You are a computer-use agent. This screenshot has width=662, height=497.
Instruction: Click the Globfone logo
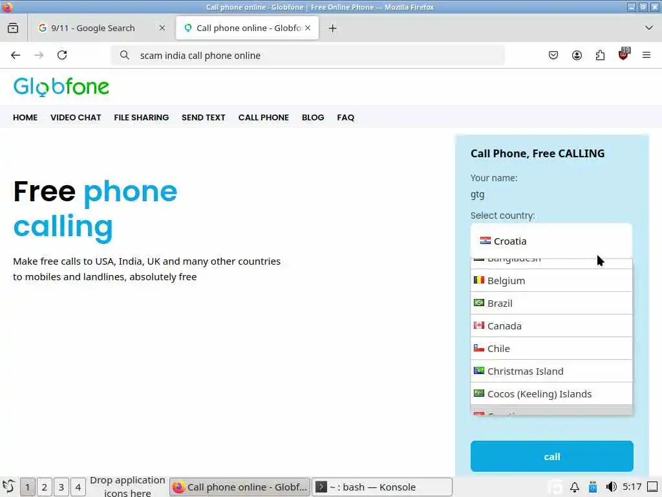(61, 87)
